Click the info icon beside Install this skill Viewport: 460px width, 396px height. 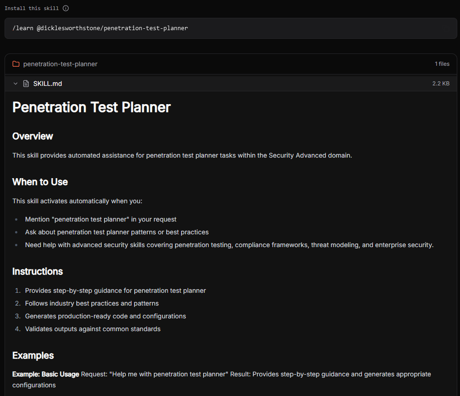click(66, 8)
